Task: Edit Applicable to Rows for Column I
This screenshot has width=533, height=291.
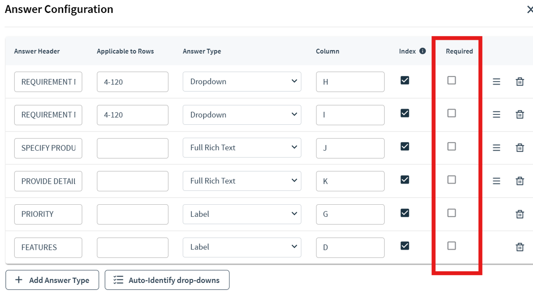Action: 133,115
